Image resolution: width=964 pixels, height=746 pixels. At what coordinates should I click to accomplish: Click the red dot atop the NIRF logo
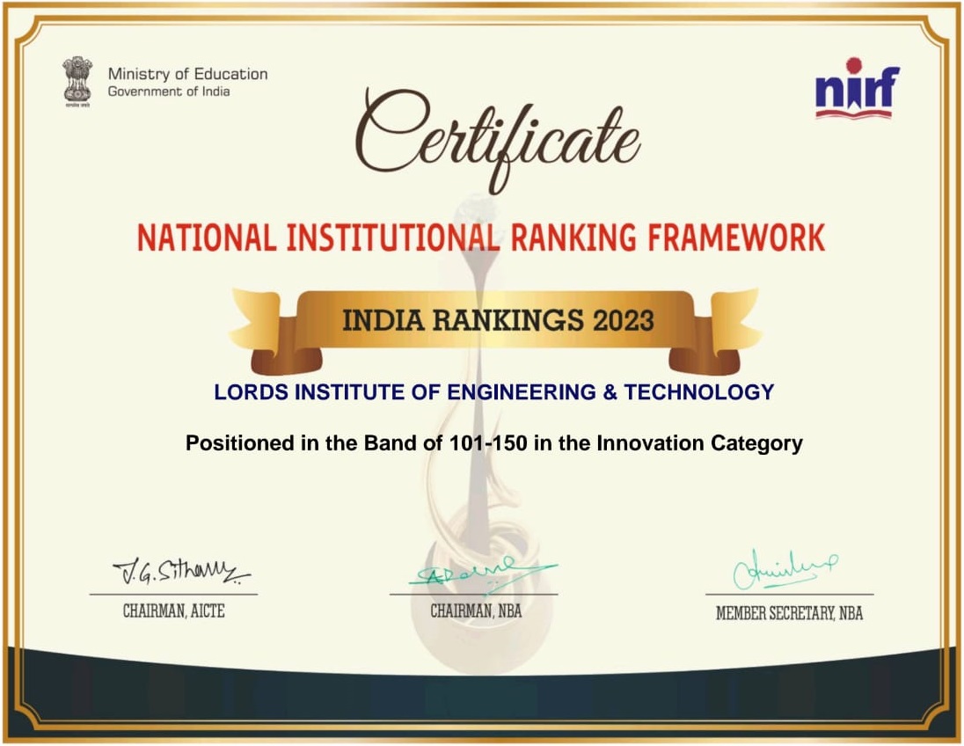[853, 65]
